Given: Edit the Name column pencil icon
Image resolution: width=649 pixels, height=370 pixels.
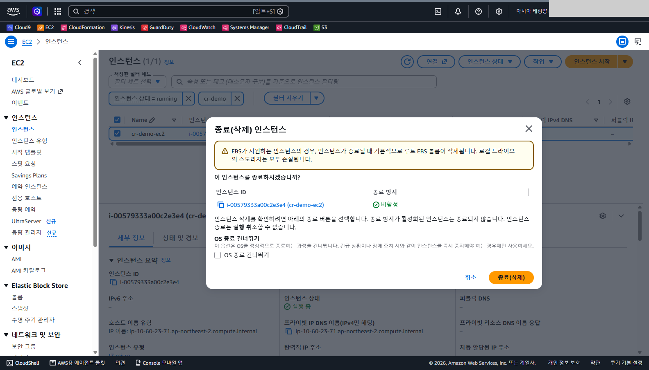Looking at the screenshot, I should pos(152,120).
